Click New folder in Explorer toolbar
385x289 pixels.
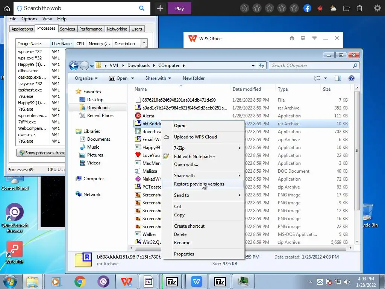tap(194, 78)
